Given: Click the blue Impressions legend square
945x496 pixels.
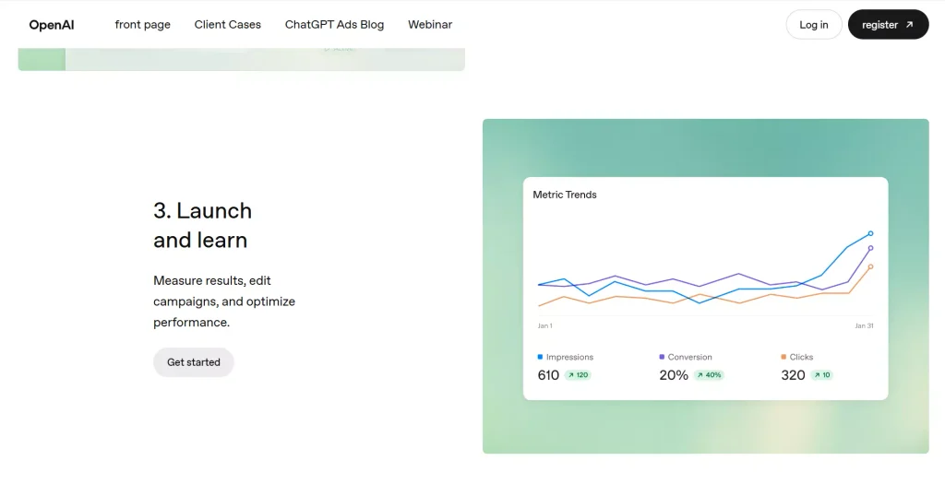Looking at the screenshot, I should [540, 357].
